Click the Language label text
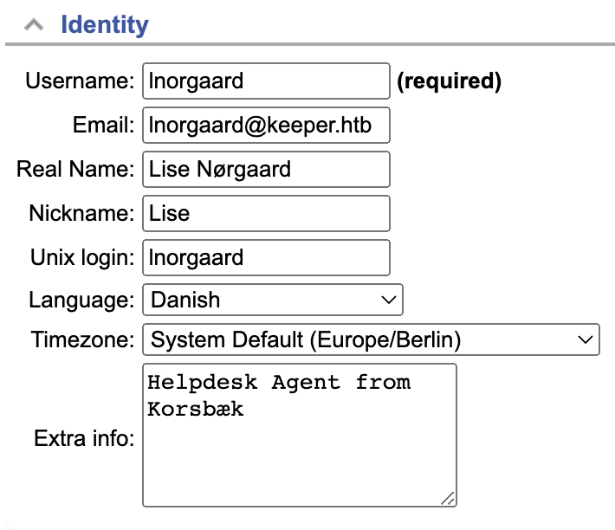615x530 pixels. 81,301
